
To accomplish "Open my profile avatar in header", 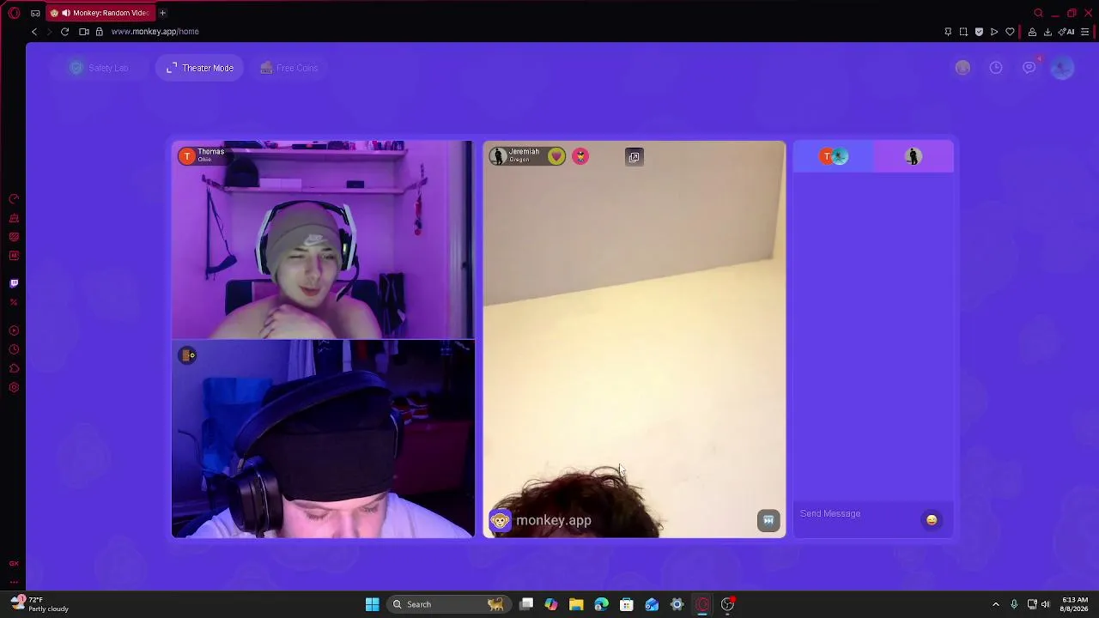I will pyautogui.click(x=1063, y=68).
